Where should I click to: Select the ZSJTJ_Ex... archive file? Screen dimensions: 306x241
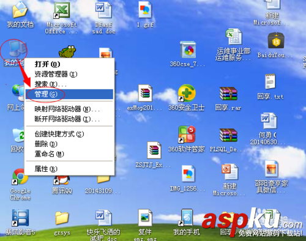point(154,150)
